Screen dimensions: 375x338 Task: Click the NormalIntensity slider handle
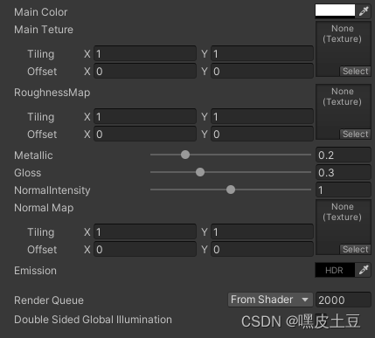pos(231,190)
